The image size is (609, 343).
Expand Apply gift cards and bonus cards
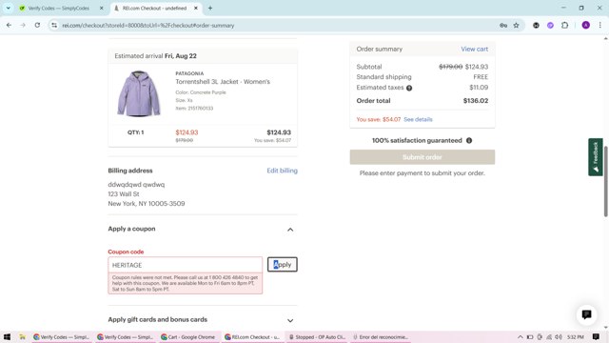(290, 320)
